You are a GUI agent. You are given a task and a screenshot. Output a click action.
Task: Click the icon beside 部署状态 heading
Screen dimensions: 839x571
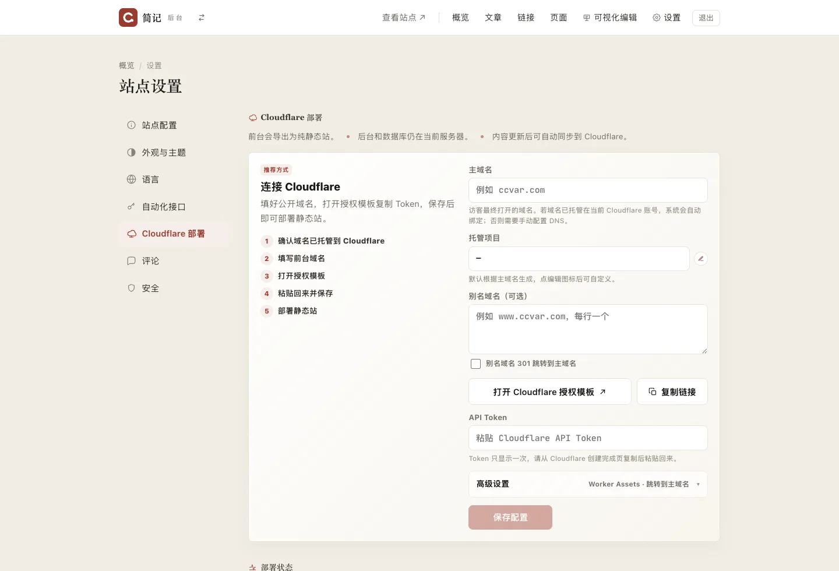pyautogui.click(x=253, y=567)
